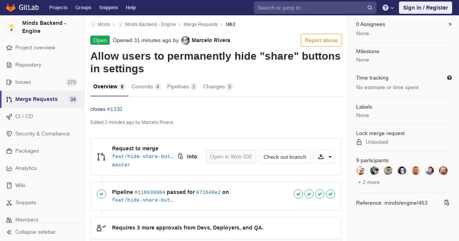Click first participant avatar
This screenshot has height=241, width=459.
point(361,171)
